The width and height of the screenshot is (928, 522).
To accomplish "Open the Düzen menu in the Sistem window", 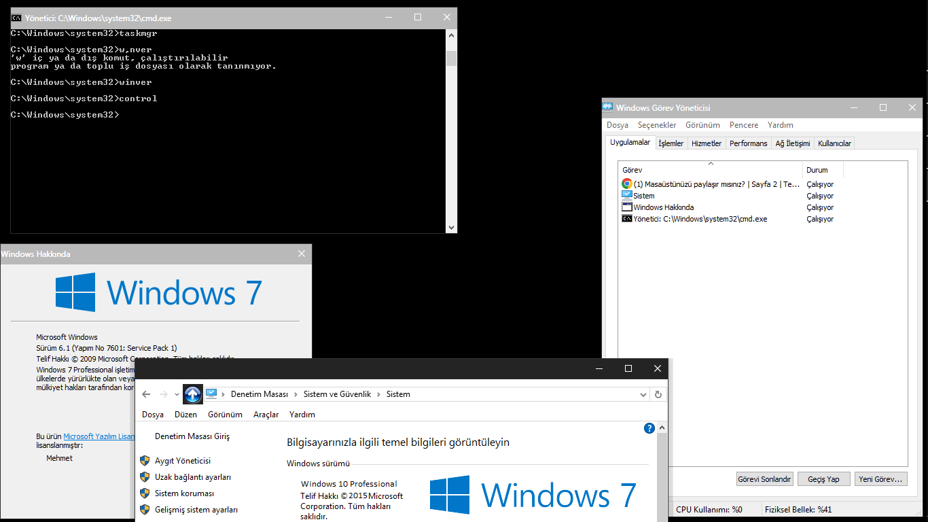I will coord(185,415).
